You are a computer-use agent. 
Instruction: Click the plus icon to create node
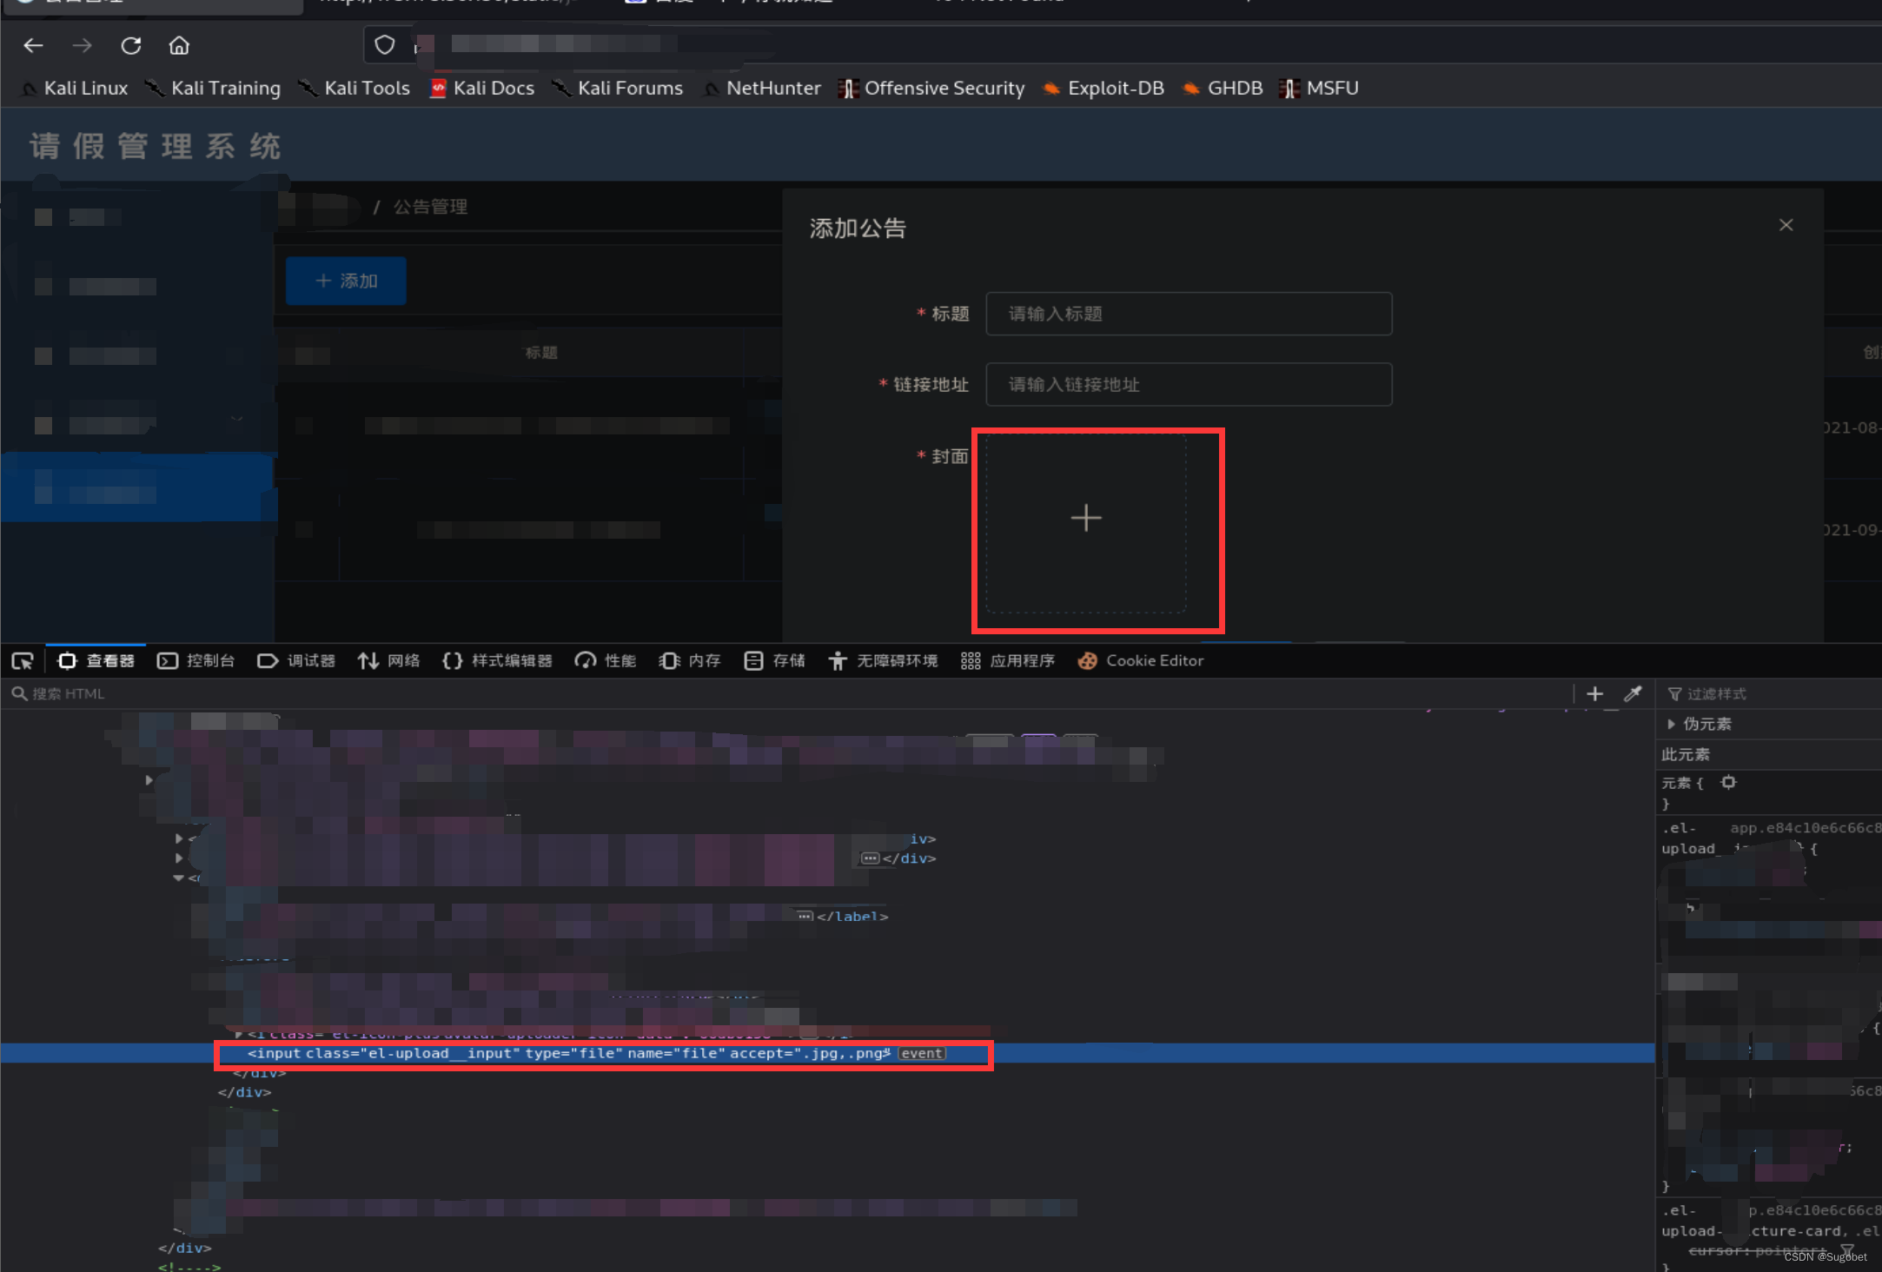click(x=1594, y=693)
